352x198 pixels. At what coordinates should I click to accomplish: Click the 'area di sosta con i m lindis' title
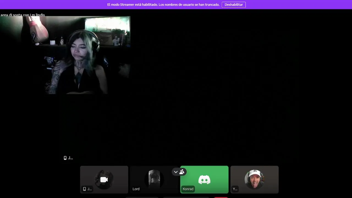pyautogui.click(x=23, y=15)
